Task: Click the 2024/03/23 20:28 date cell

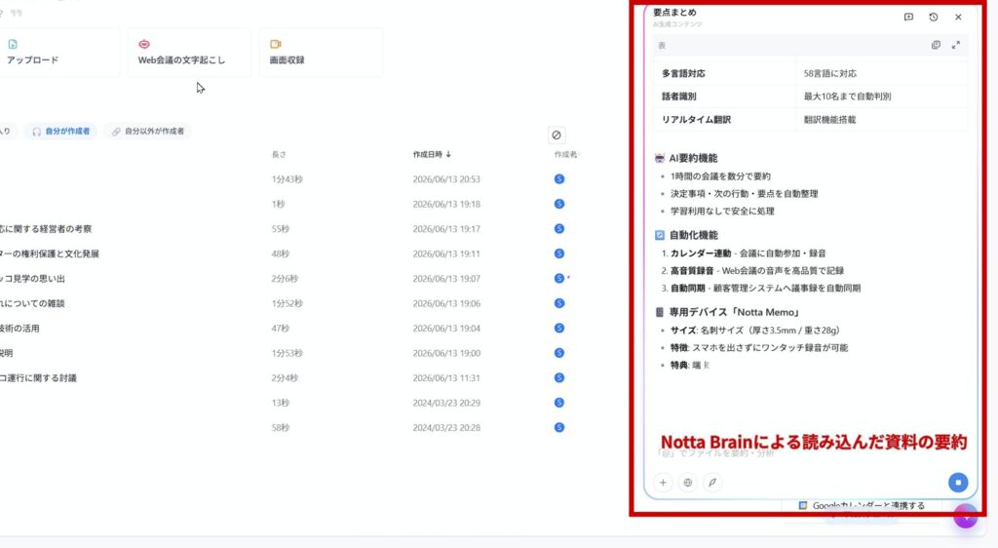Action: [446, 428]
